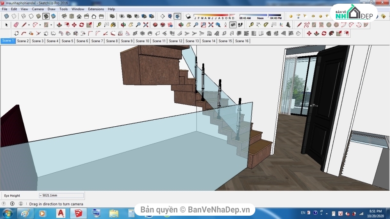This screenshot has height=219, width=390.
Task: Activate the Tape Measure tool
Action: point(99,25)
